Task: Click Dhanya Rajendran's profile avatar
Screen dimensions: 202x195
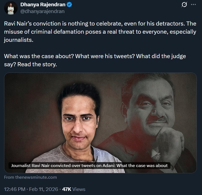Action: pos(10,8)
